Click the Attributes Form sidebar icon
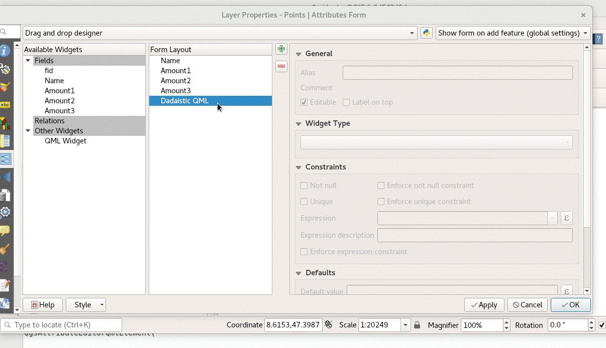This screenshot has height=348, width=606. click(x=6, y=159)
